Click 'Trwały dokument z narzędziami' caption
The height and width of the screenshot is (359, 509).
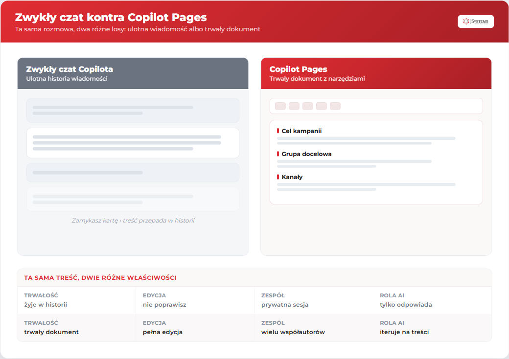(317, 78)
